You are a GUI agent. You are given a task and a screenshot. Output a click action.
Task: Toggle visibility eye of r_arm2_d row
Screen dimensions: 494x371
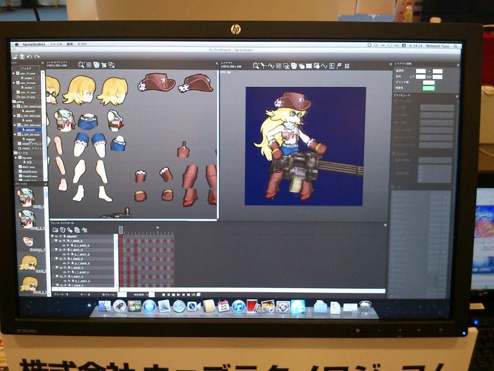[60, 241]
